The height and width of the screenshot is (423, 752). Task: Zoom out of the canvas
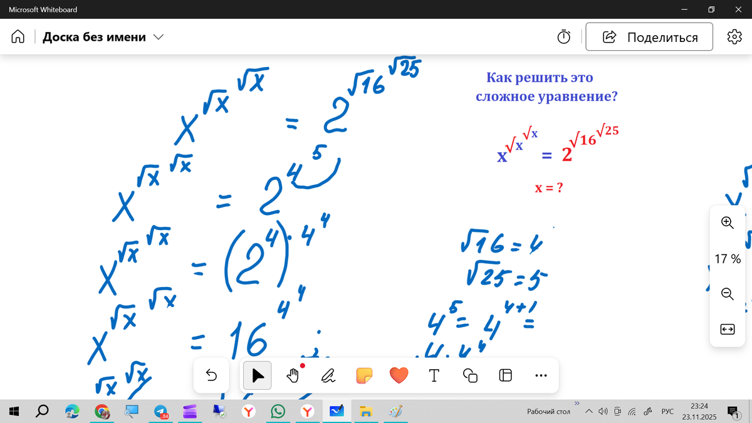(727, 294)
